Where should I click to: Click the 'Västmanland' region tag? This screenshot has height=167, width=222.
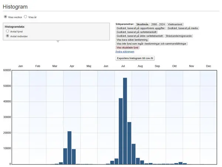(177, 24)
